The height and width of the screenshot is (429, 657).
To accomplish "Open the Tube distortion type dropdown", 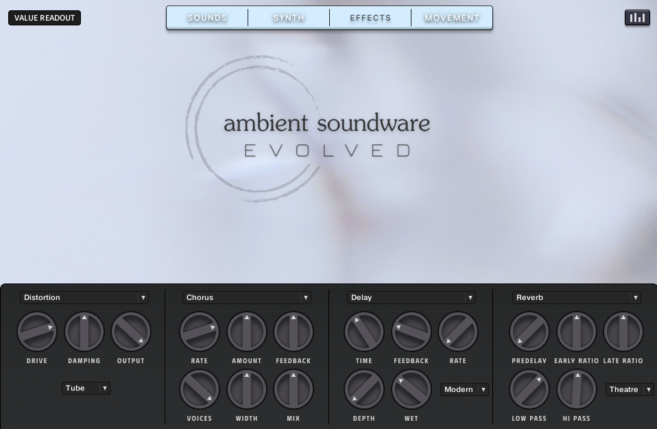I will (x=86, y=389).
